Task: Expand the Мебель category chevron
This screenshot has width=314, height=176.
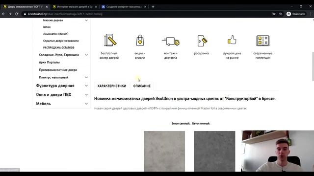Action: [x=86, y=104]
